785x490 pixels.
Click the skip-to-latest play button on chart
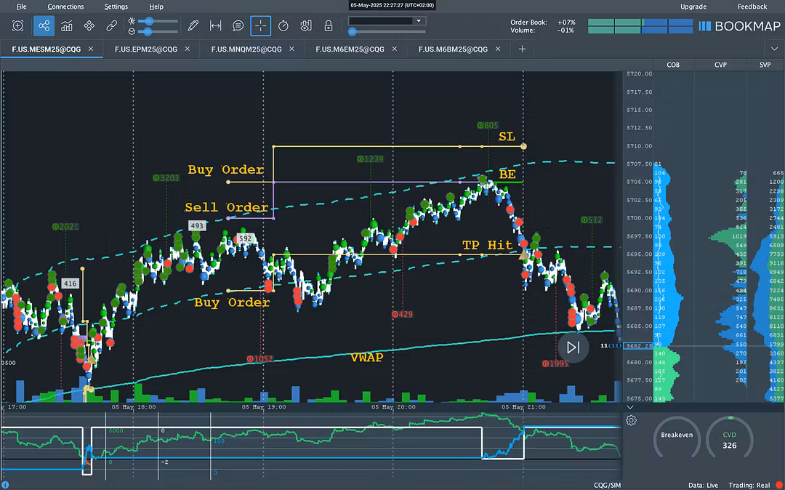573,348
